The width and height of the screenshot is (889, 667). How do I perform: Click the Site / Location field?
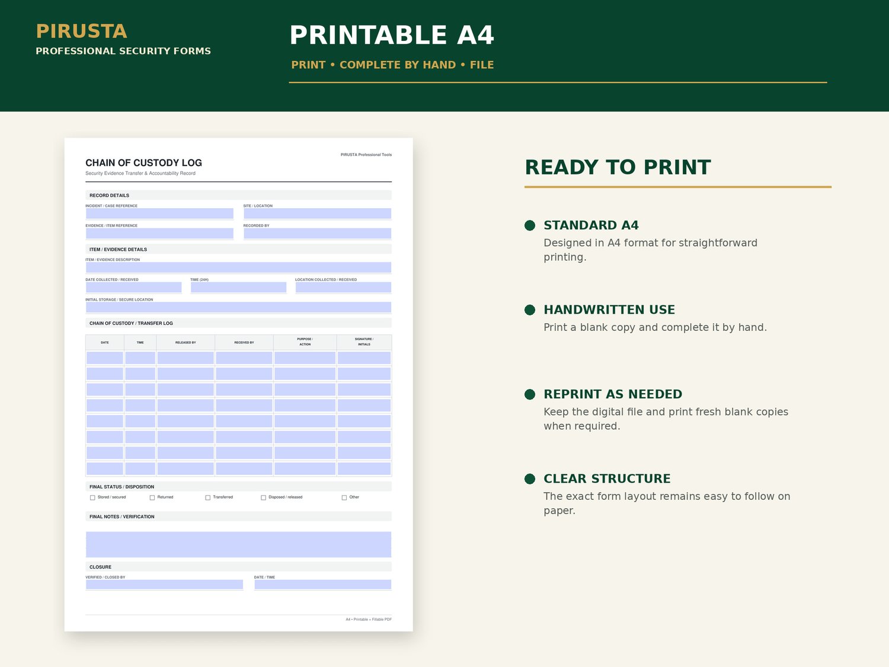(317, 213)
